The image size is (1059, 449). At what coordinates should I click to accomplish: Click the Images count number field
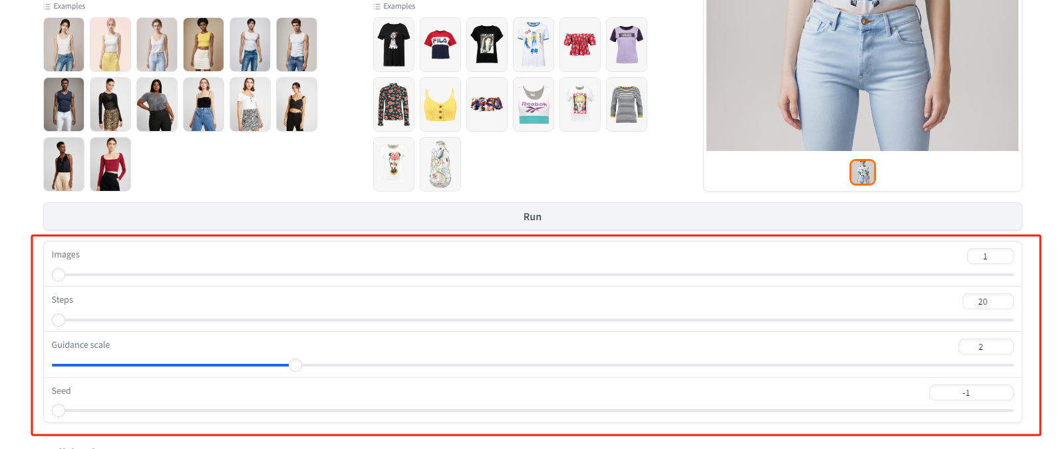pos(990,256)
